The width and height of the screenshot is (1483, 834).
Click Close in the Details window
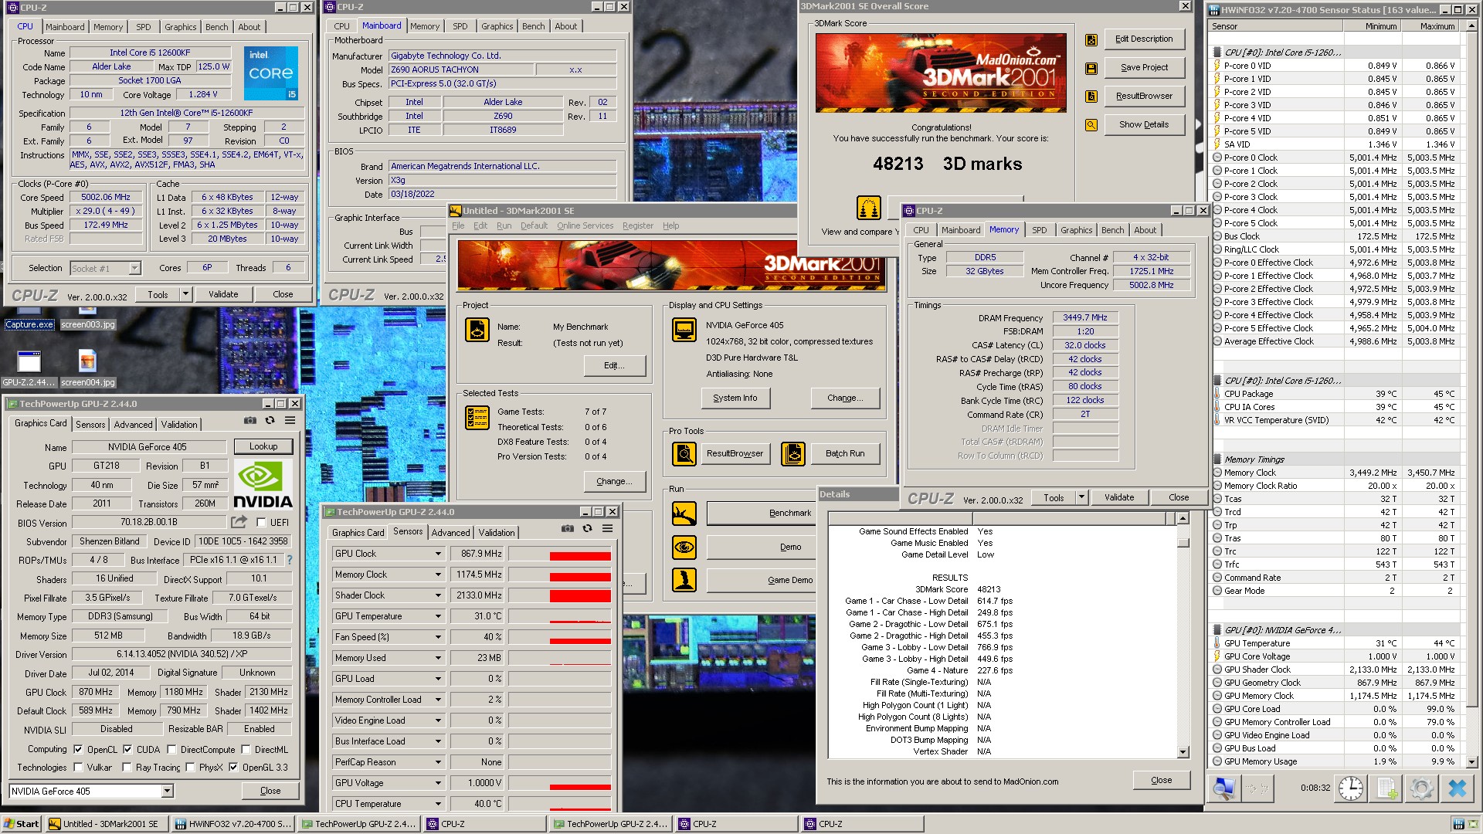(1161, 780)
